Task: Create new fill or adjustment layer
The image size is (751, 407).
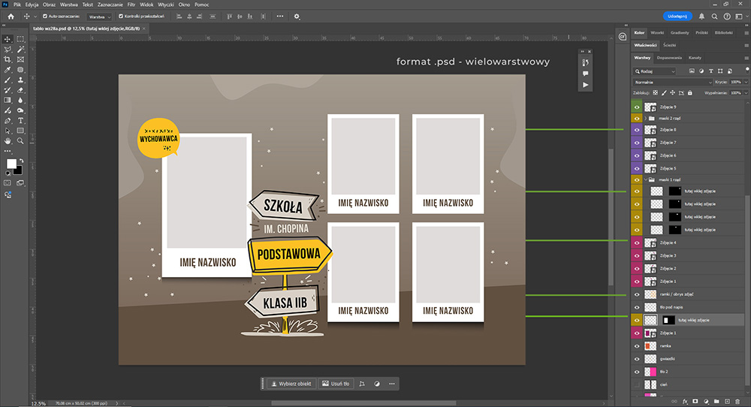Action: pyautogui.click(x=706, y=401)
